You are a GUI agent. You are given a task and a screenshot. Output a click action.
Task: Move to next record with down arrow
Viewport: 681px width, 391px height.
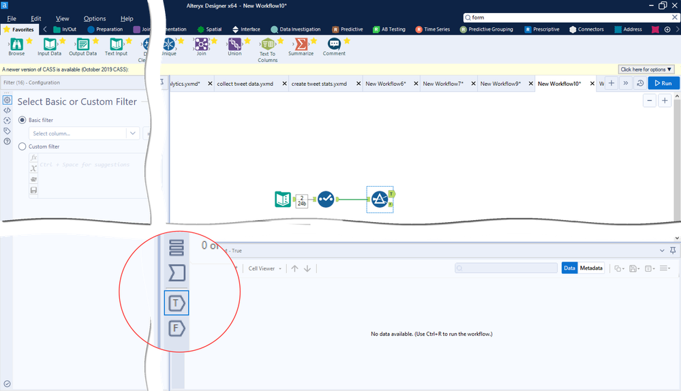(307, 268)
